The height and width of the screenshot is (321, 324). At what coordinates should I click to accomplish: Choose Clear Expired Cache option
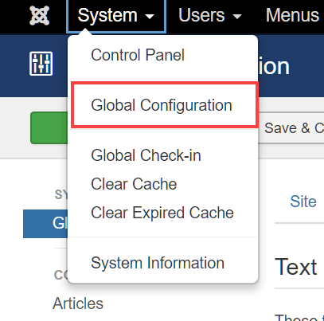tap(162, 213)
